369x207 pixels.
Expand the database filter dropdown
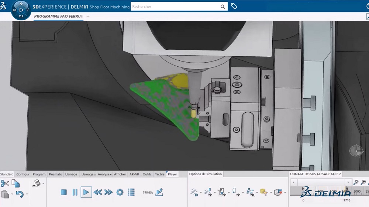point(271,192)
